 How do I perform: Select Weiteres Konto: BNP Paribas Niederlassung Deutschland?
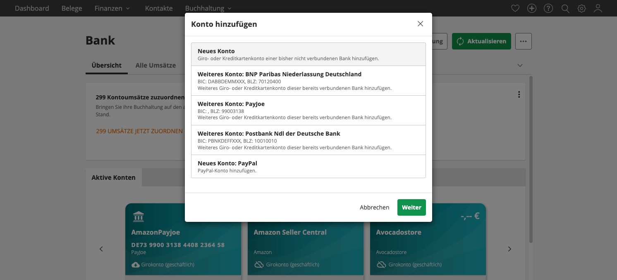[x=308, y=81]
